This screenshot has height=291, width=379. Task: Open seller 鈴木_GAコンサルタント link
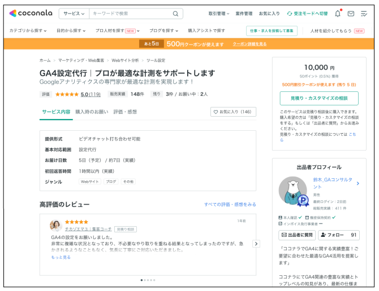tap(333, 183)
